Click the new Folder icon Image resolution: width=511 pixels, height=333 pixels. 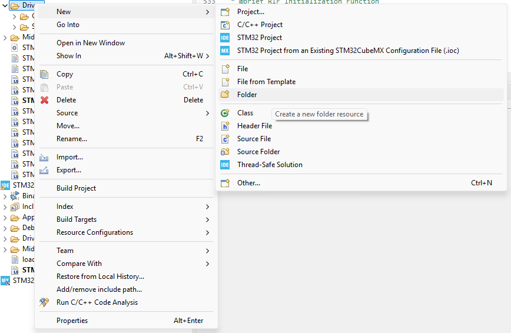[x=225, y=95]
